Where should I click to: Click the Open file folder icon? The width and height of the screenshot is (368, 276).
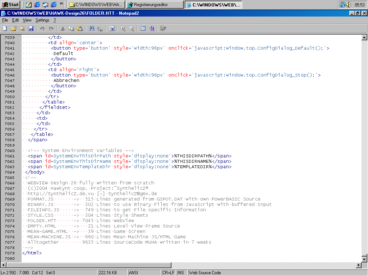point(14,29)
